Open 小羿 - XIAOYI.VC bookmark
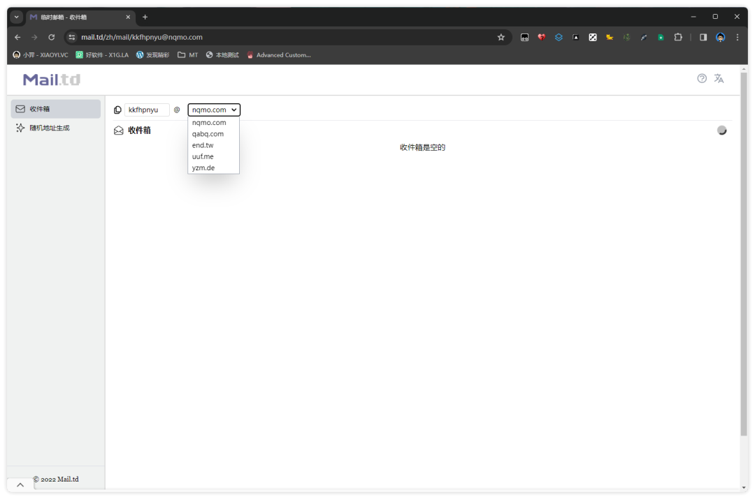755x499 pixels. (x=41, y=55)
